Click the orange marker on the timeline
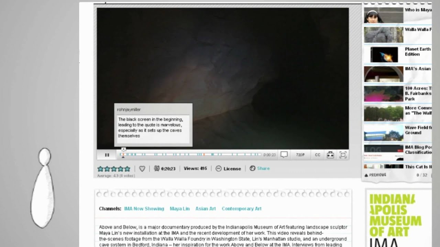Screen dimensions: 440x247 [x=203, y=155]
